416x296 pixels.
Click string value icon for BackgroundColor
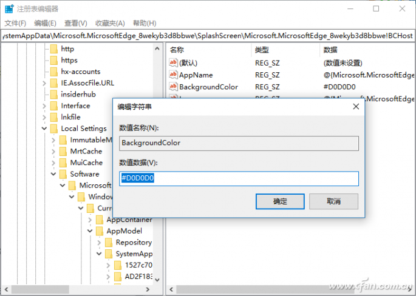click(x=173, y=87)
